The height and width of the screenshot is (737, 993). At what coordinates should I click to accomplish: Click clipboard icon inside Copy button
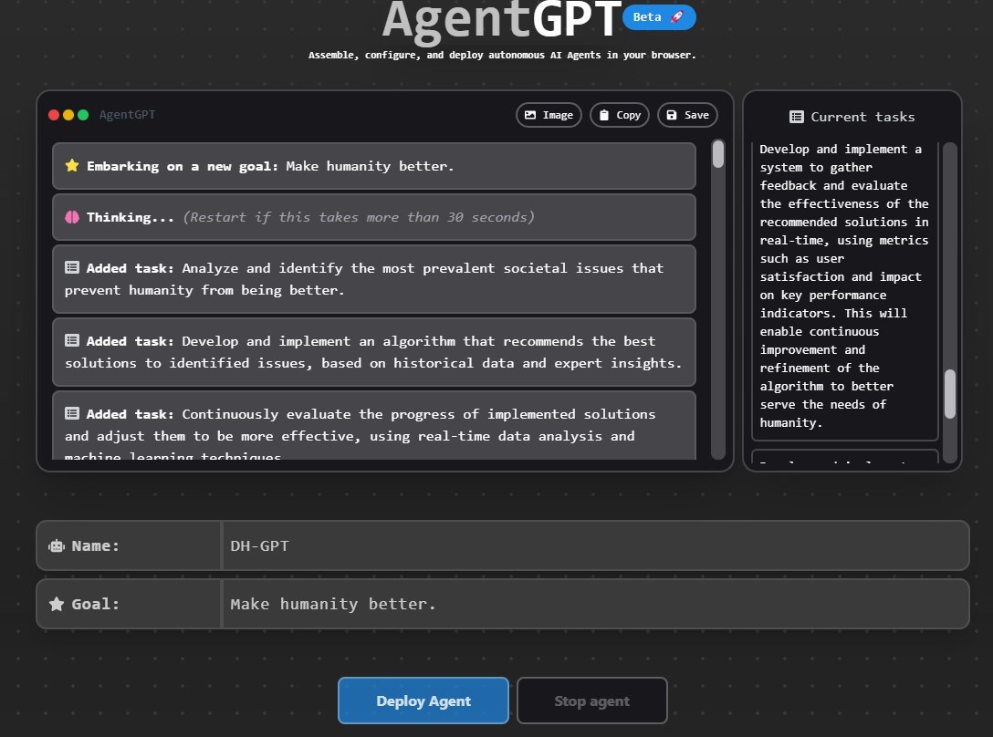point(604,115)
